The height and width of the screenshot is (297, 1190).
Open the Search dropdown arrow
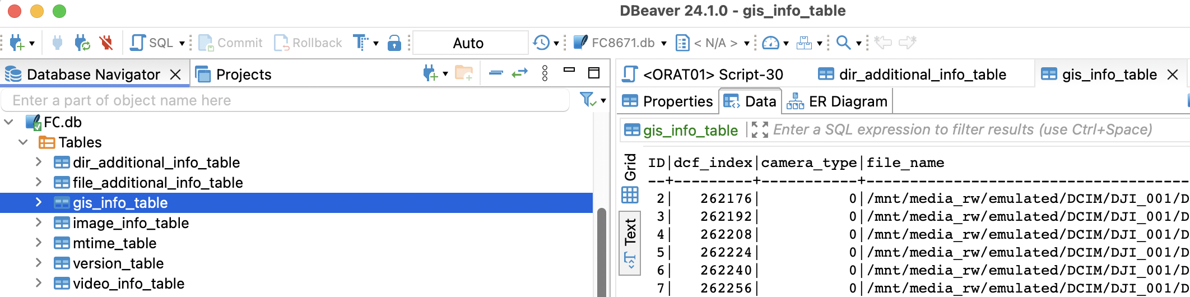tap(858, 43)
